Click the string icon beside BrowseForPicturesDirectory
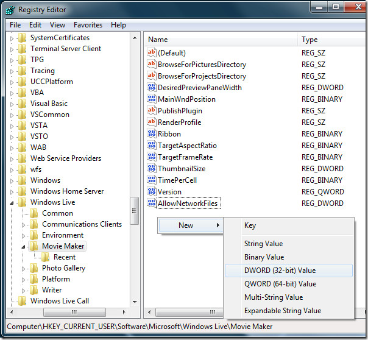368x340 pixels. tap(152, 64)
